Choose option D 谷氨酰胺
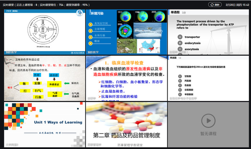 pos(186,90)
